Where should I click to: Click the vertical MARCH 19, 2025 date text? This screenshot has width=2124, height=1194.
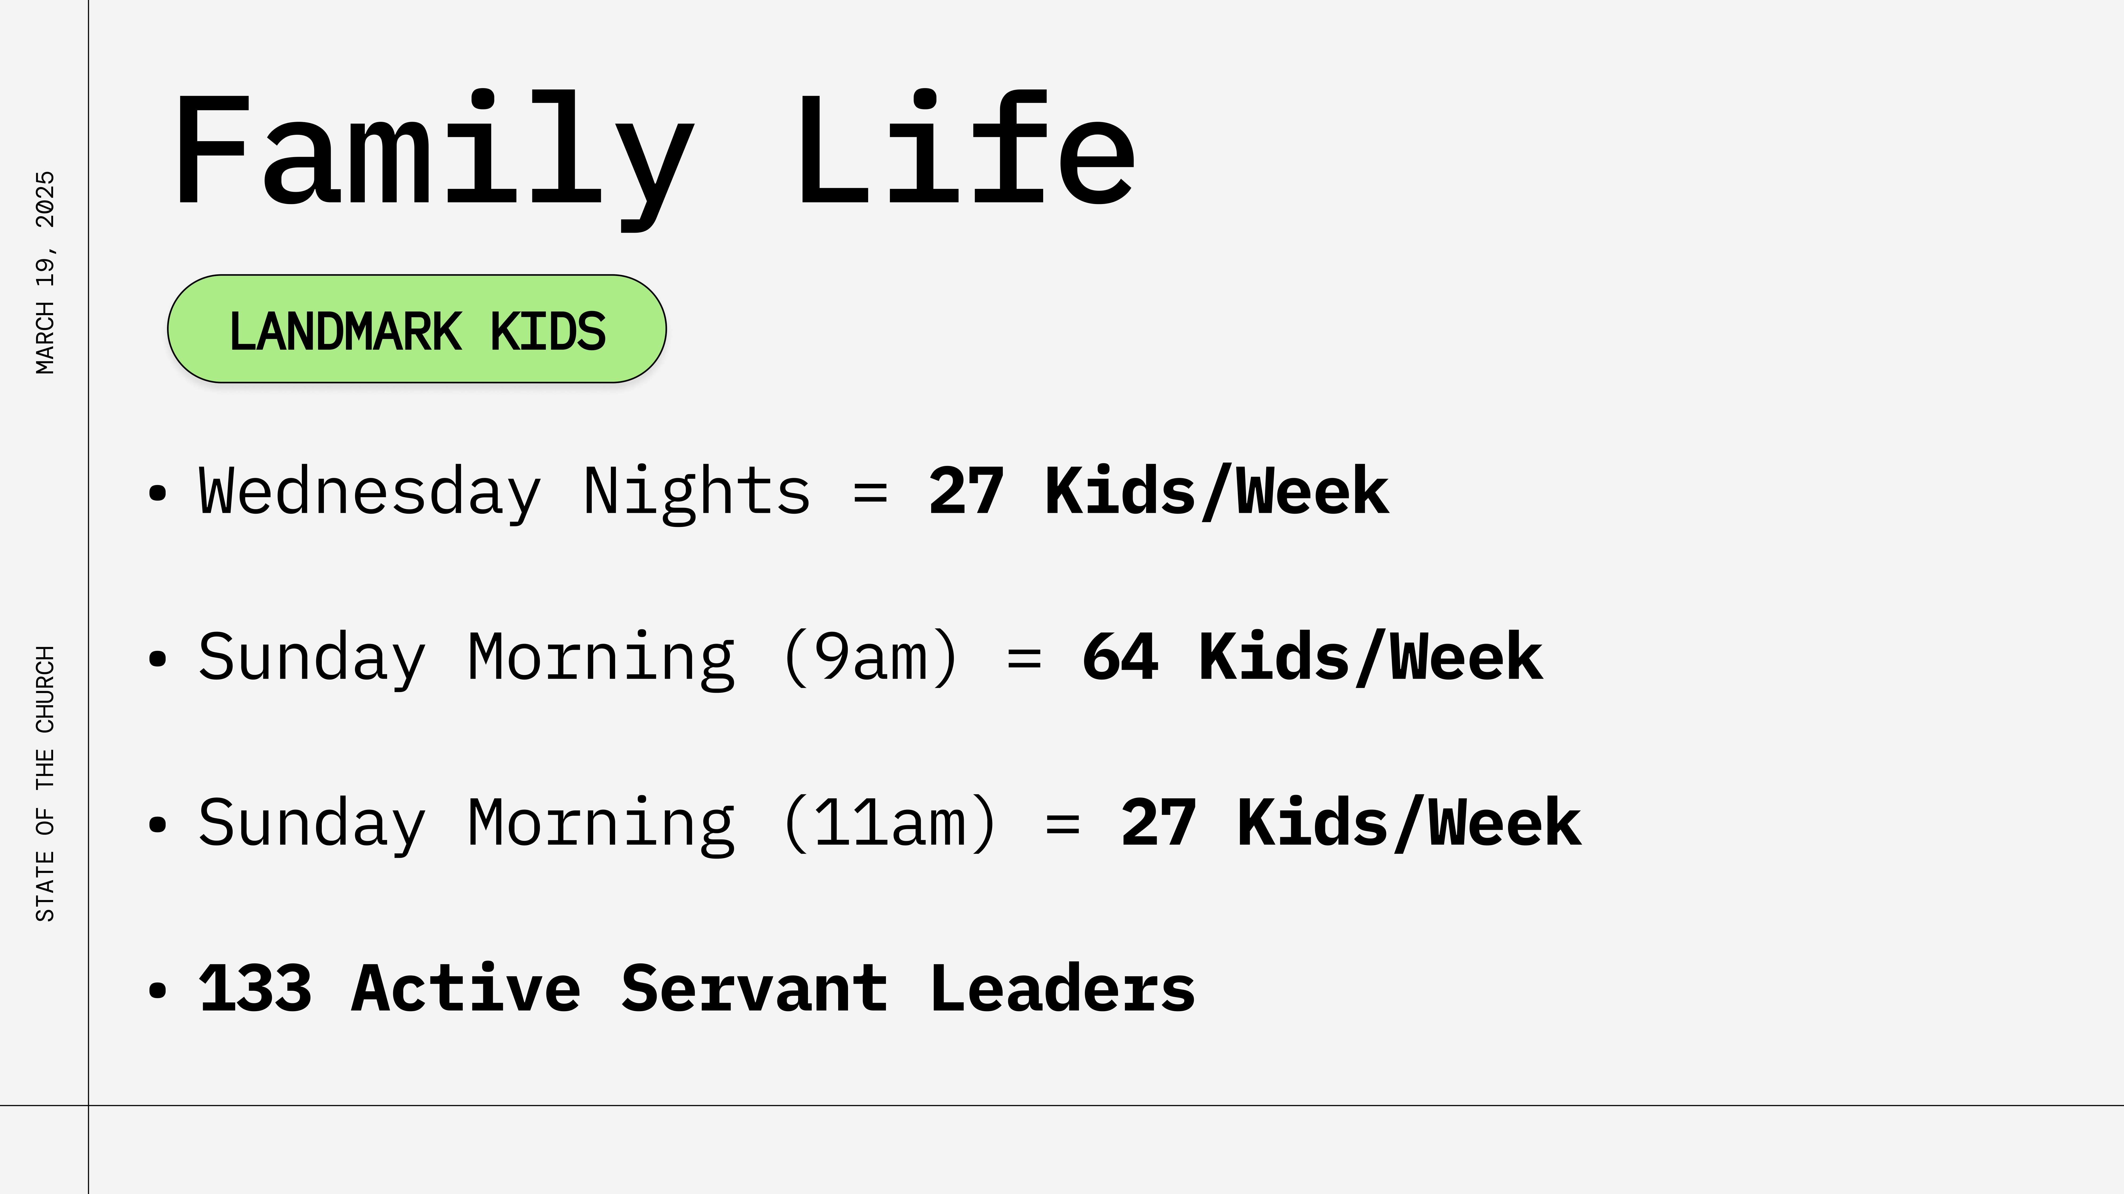coord(45,273)
